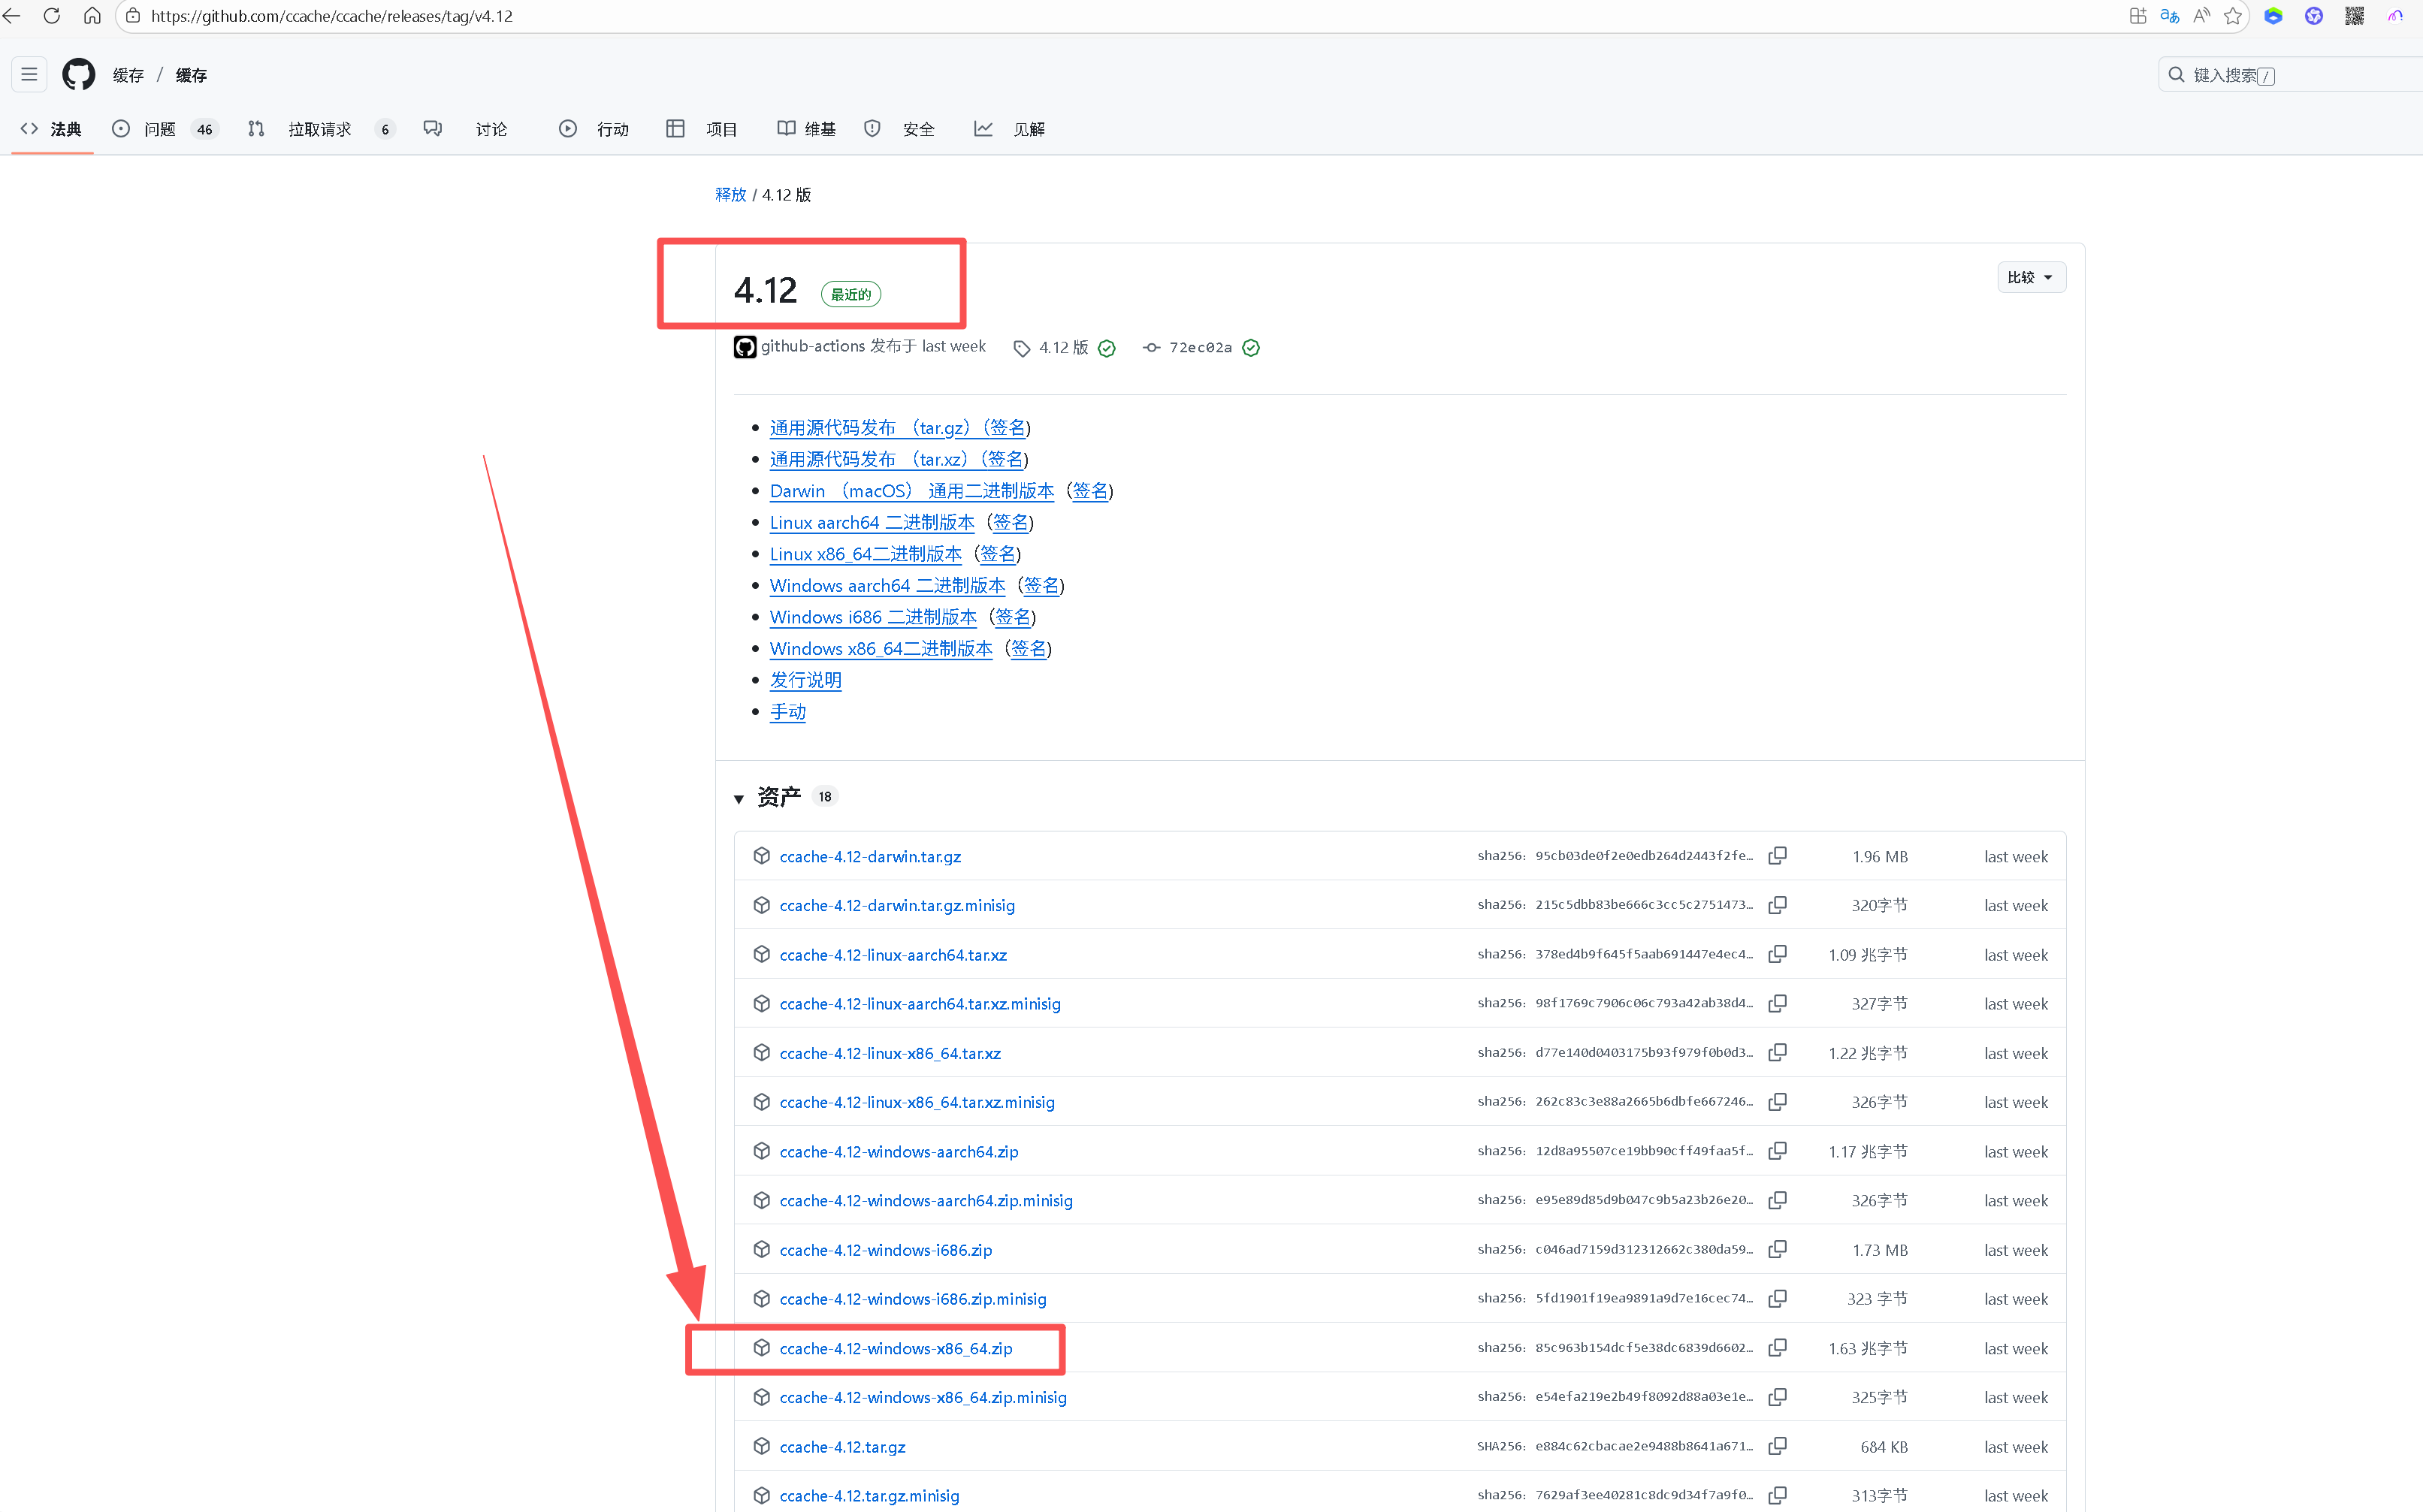Click the 72ec02a commit hash link
This screenshot has width=2423, height=1512.
[1200, 348]
